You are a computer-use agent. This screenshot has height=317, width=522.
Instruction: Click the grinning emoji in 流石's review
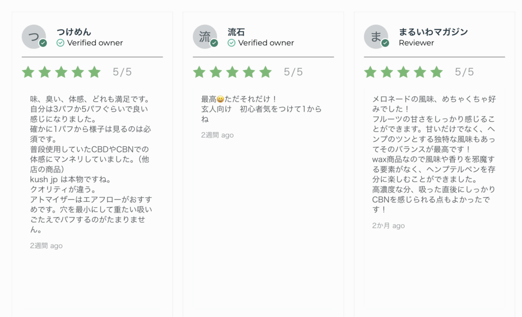pyautogui.click(x=220, y=99)
